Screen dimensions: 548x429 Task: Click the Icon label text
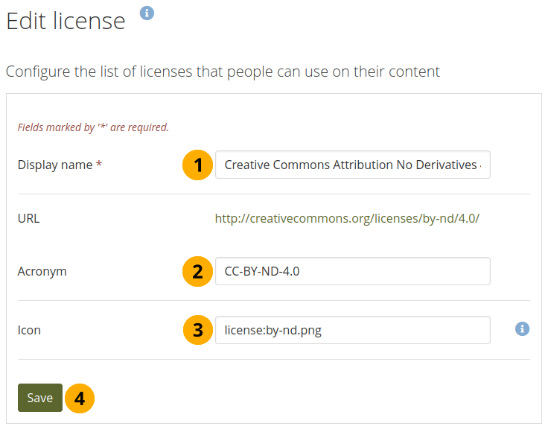coord(29,330)
